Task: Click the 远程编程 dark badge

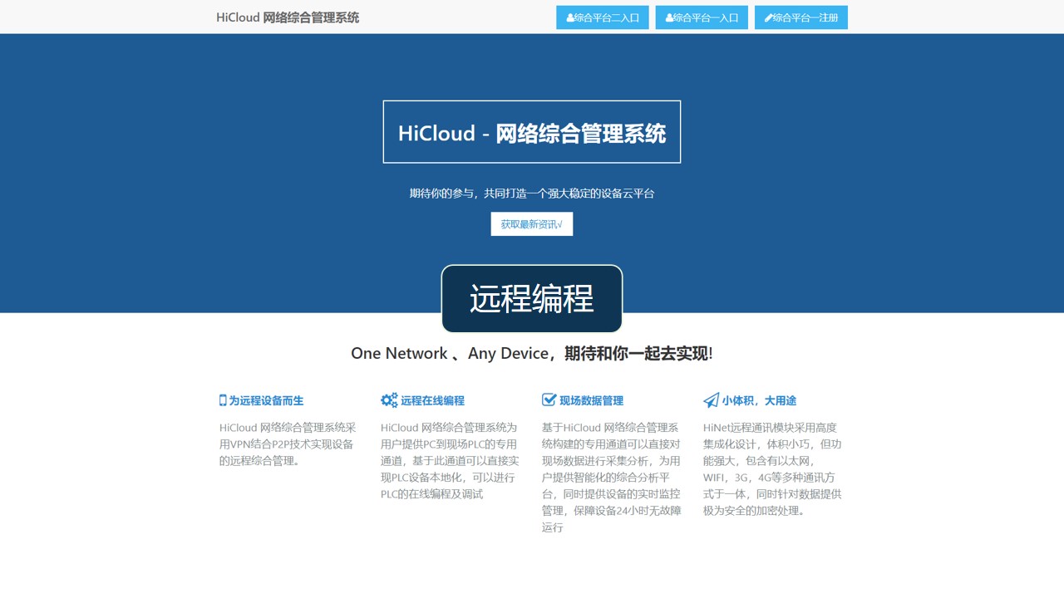Action: (532, 299)
